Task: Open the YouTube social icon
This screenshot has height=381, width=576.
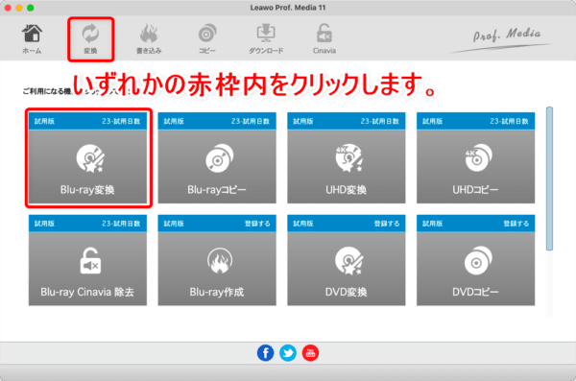Action: click(x=310, y=353)
